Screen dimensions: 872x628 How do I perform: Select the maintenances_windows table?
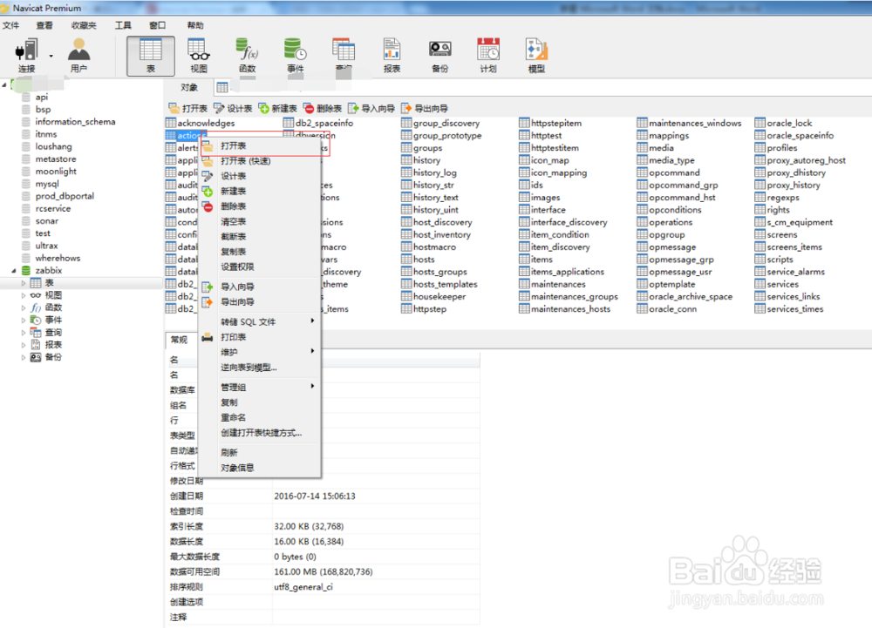coord(690,124)
